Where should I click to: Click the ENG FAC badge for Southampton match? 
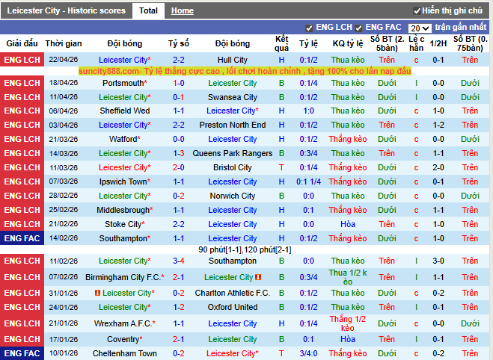(22, 238)
